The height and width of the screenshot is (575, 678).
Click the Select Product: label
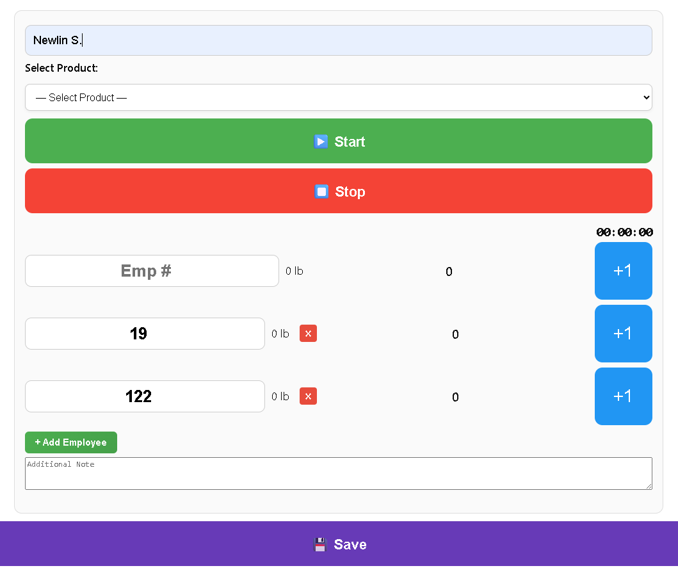61,68
